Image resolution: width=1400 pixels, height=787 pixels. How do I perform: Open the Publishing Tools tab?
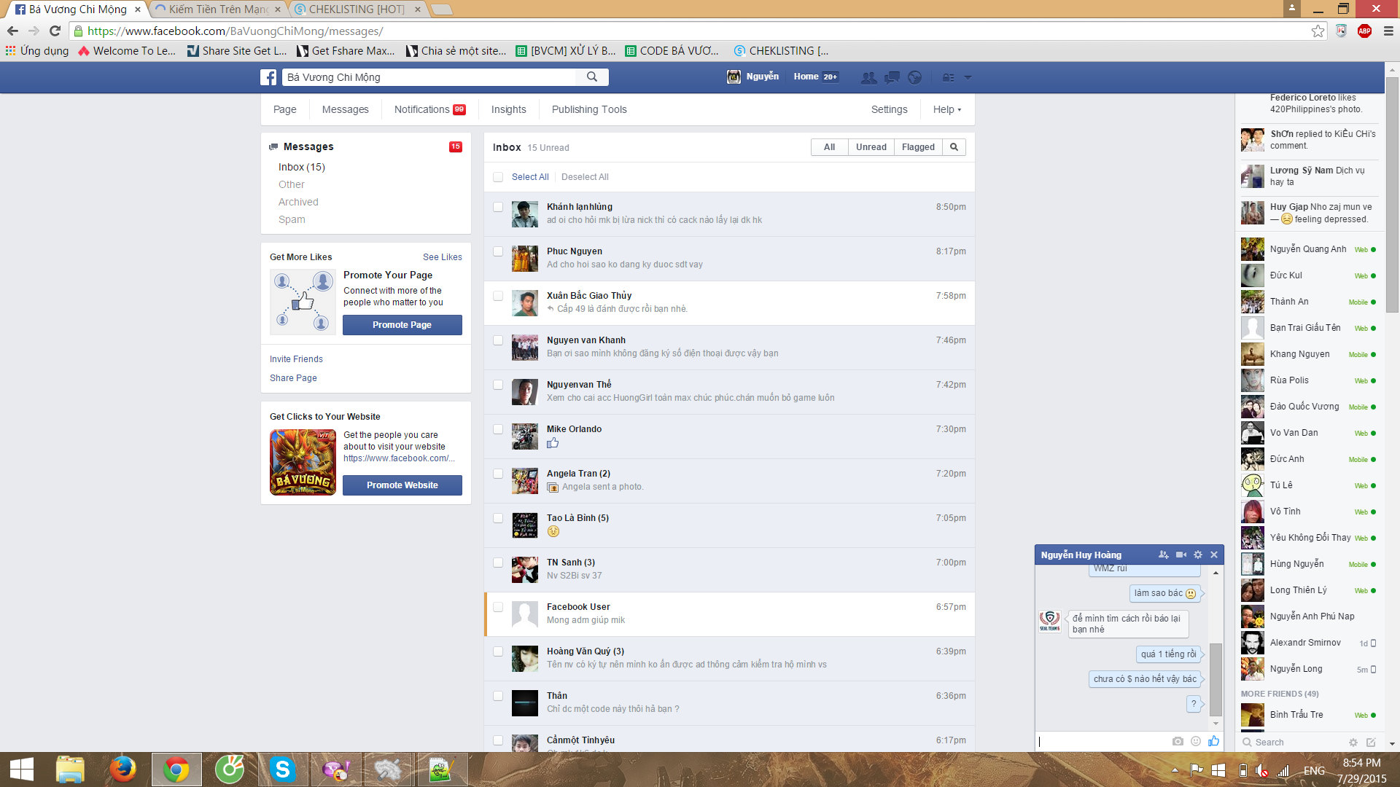pos(588,109)
